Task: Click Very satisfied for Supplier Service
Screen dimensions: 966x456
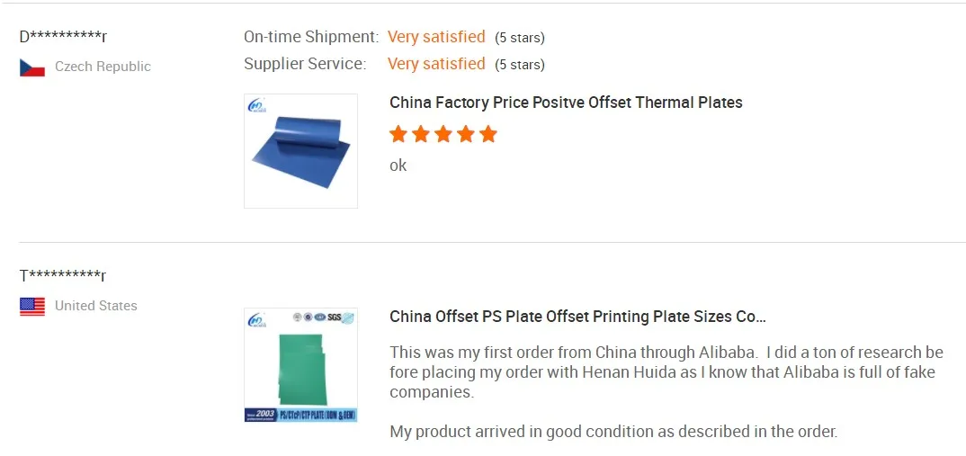Action: (x=436, y=64)
